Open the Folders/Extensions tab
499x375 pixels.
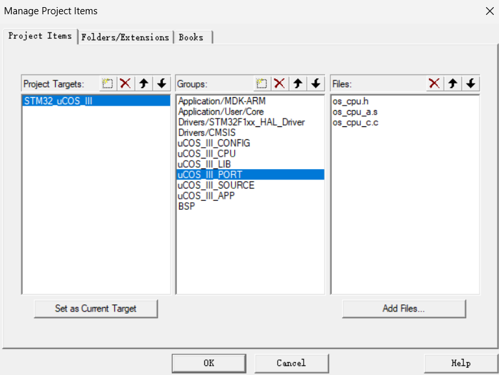tap(125, 38)
